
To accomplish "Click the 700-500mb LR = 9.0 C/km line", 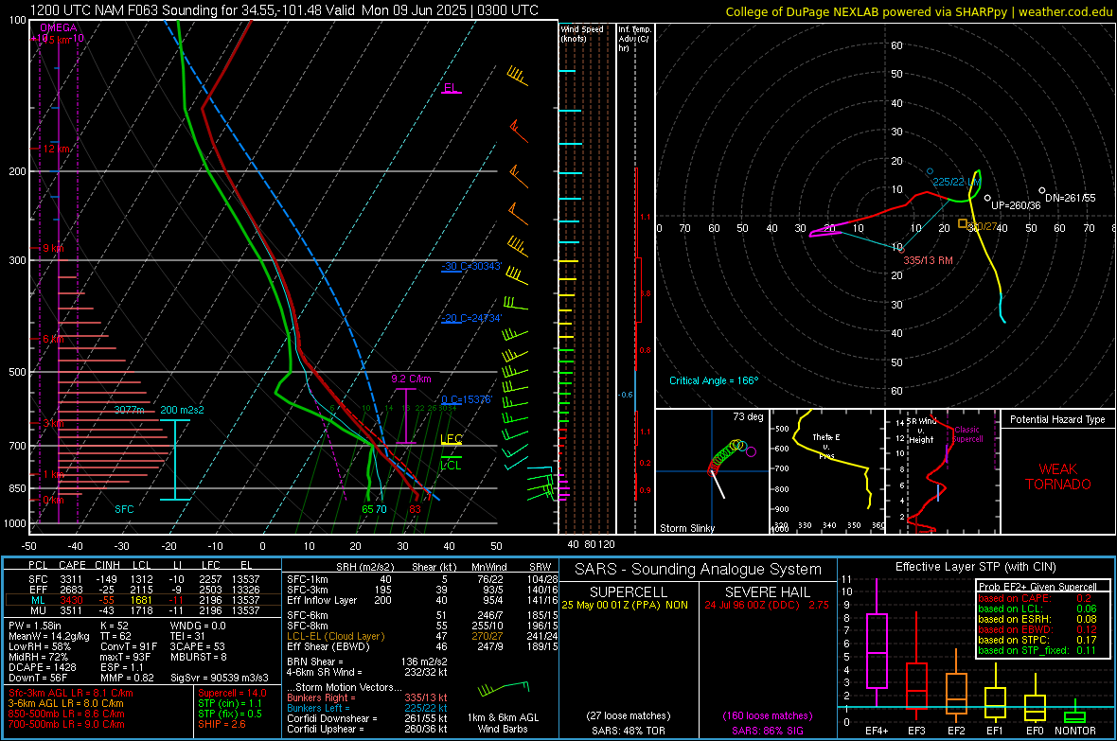I will click(66, 724).
